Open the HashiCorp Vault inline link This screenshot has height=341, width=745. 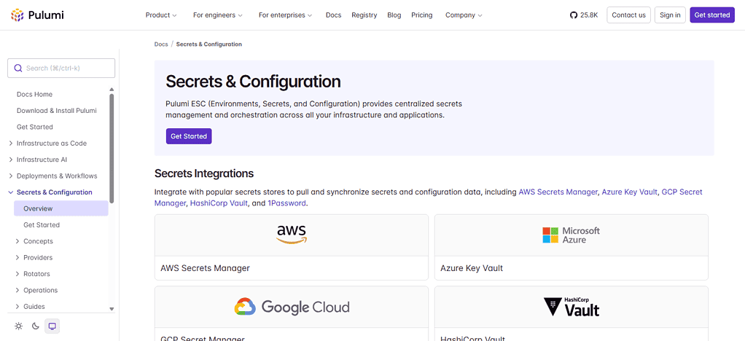[219, 203]
